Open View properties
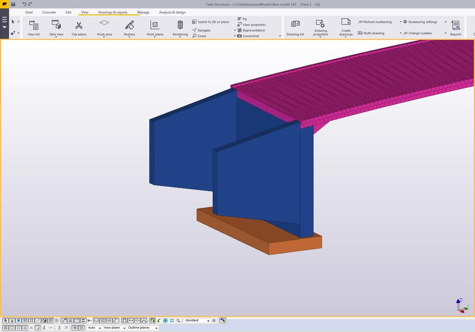This screenshot has height=332, width=475. click(251, 25)
